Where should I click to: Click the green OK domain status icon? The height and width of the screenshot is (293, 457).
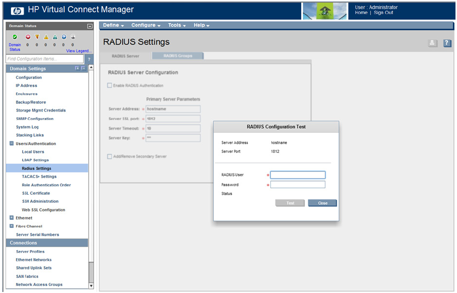point(15,37)
